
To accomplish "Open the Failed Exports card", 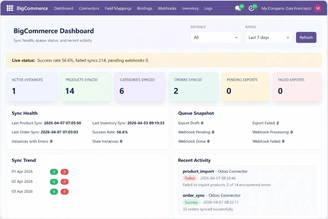I will pos(297,87).
